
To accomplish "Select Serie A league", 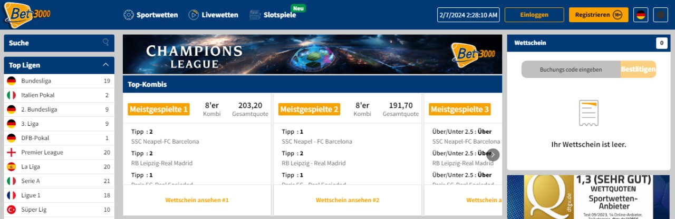I will click(59, 181).
